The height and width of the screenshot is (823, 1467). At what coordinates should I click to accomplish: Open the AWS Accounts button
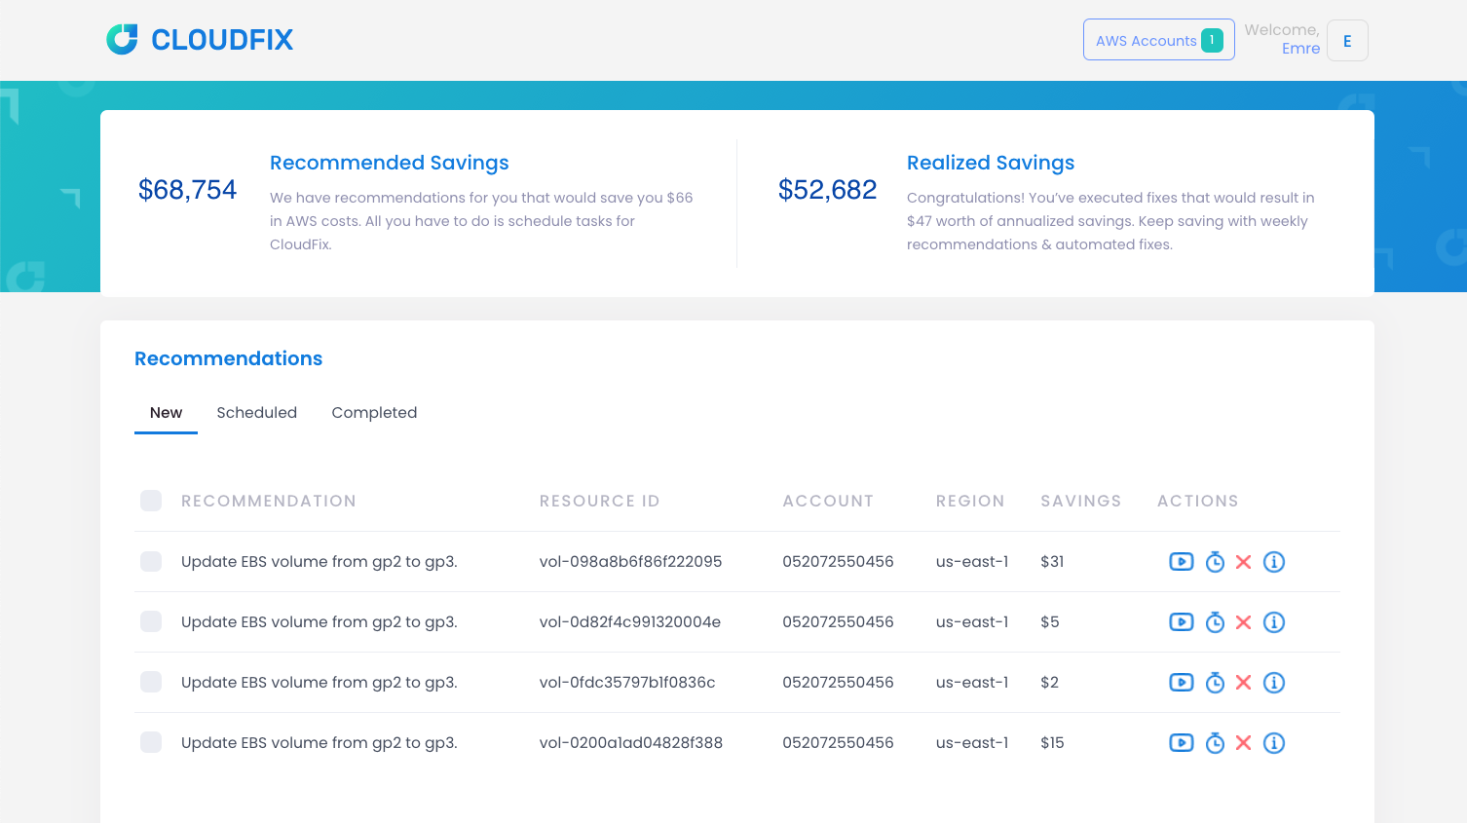coord(1158,40)
